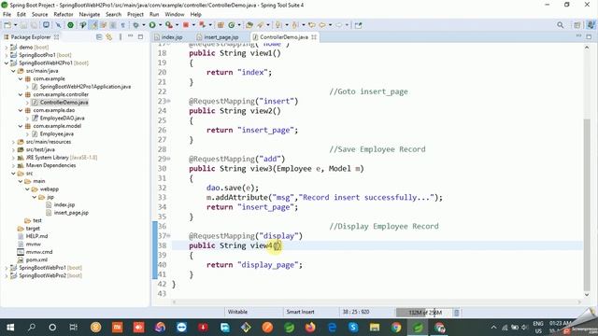Click the heap memory status indicator

424,313
